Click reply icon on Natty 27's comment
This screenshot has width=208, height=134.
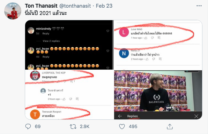(x=160, y=59)
